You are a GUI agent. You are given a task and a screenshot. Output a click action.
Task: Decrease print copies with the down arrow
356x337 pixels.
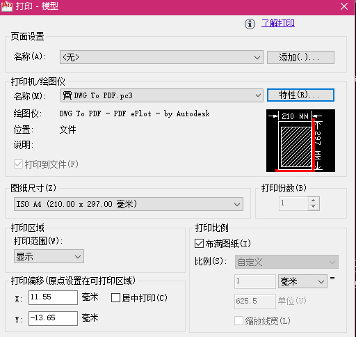pos(314,207)
